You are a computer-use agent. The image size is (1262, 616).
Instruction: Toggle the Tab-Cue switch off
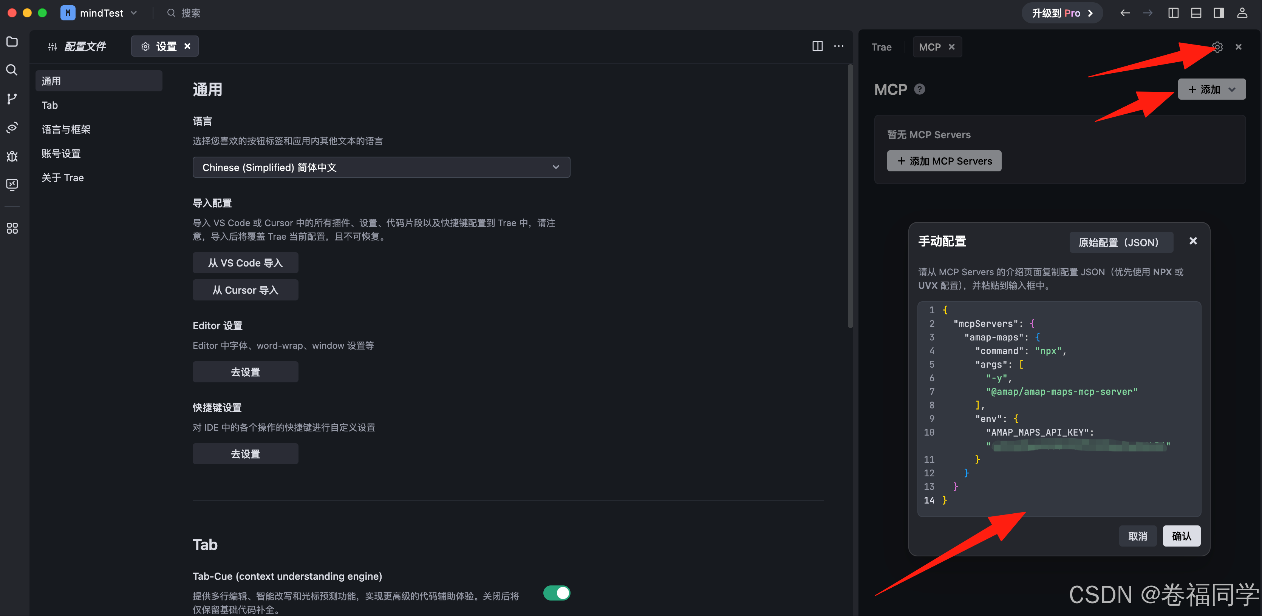(557, 593)
